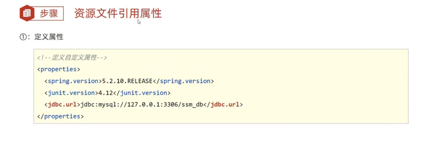Viewport: 431px width, 168px height.
Task: Click the 定义属性 step heading
Action: coord(49,37)
